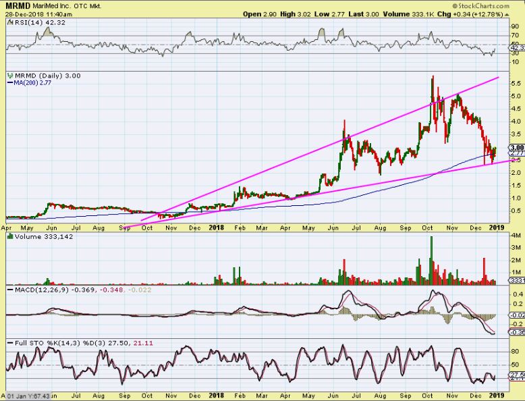
Task: Click the -0.348 MACD signal value in legend
Action: click(x=111, y=290)
